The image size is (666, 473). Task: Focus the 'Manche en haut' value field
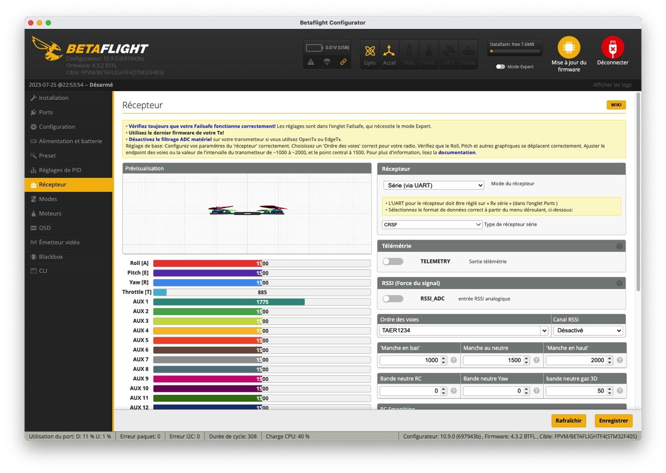pos(579,360)
